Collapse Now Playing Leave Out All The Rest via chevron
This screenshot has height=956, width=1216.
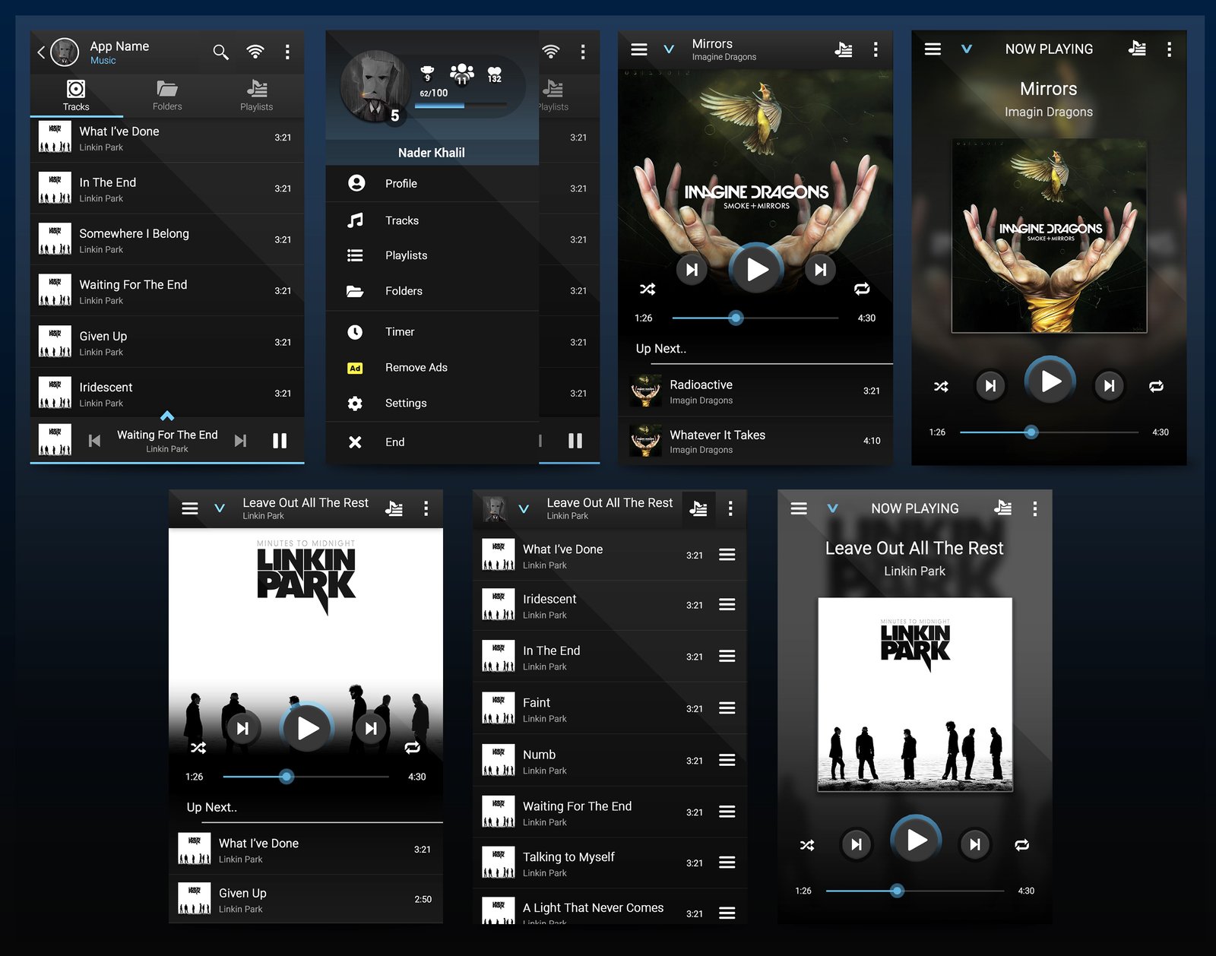click(x=833, y=508)
